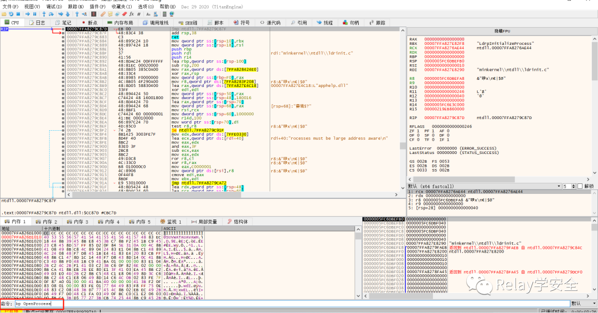The image size is (598, 313).
Task: Click the Functions fx icon
Action: pyautogui.click(x=132, y=14)
